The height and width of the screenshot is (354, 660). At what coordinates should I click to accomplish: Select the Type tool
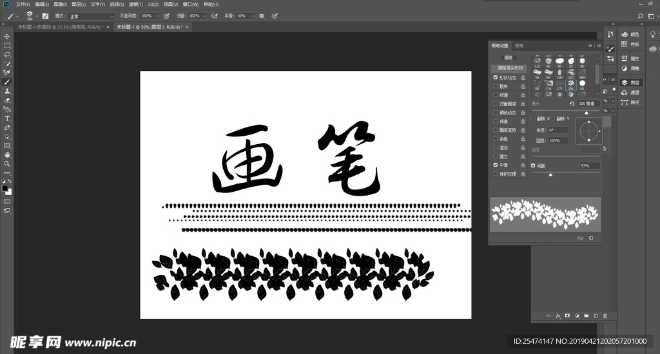pyautogui.click(x=7, y=118)
